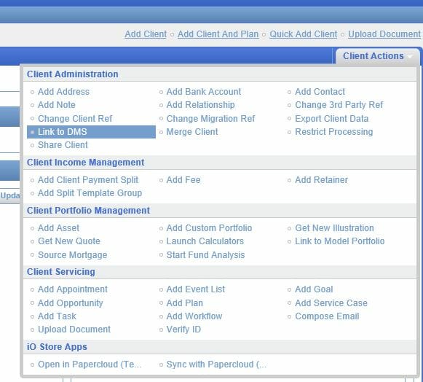Select Upload Document in Client Servicing
423x382 pixels.
74,330
